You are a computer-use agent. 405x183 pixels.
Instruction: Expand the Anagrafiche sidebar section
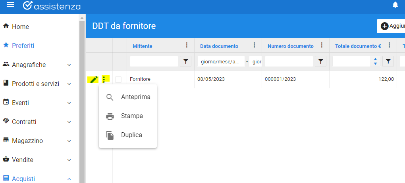click(69, 65)
